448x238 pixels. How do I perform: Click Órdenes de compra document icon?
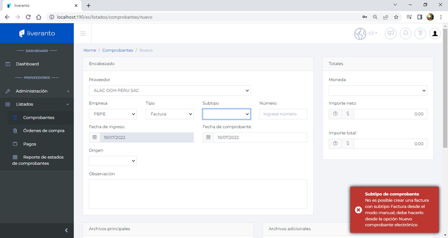15,131
